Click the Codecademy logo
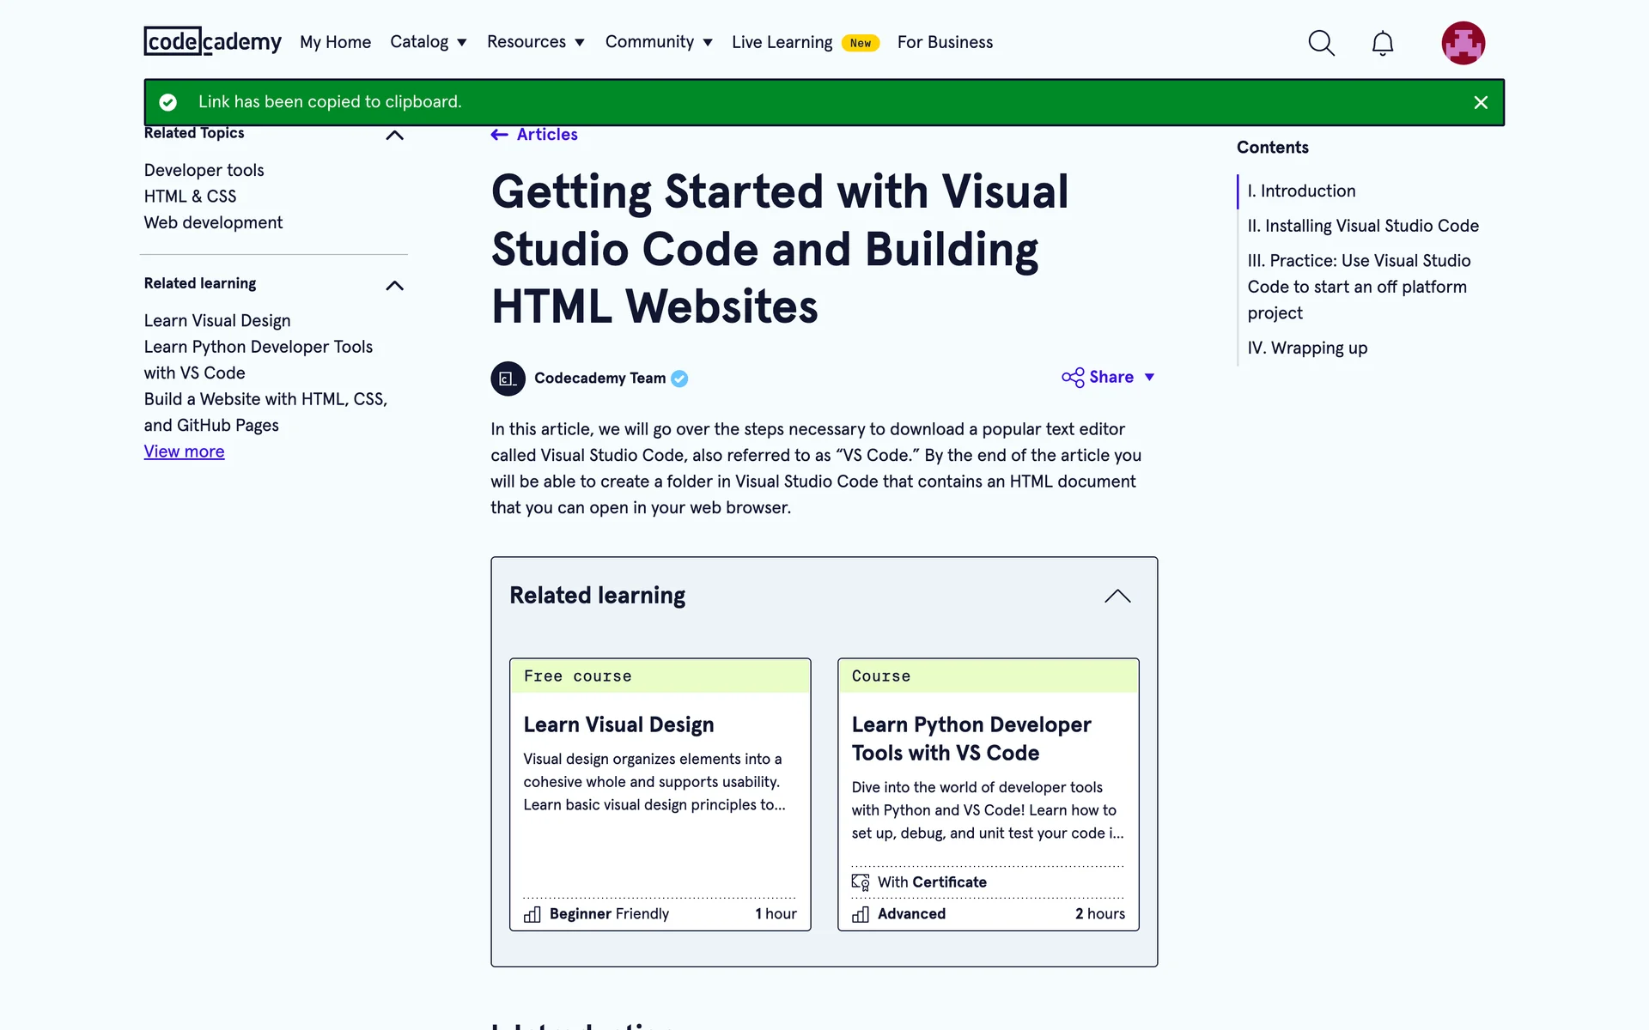This screenshot has width=1649, height=1030. (x=212, y=41)
